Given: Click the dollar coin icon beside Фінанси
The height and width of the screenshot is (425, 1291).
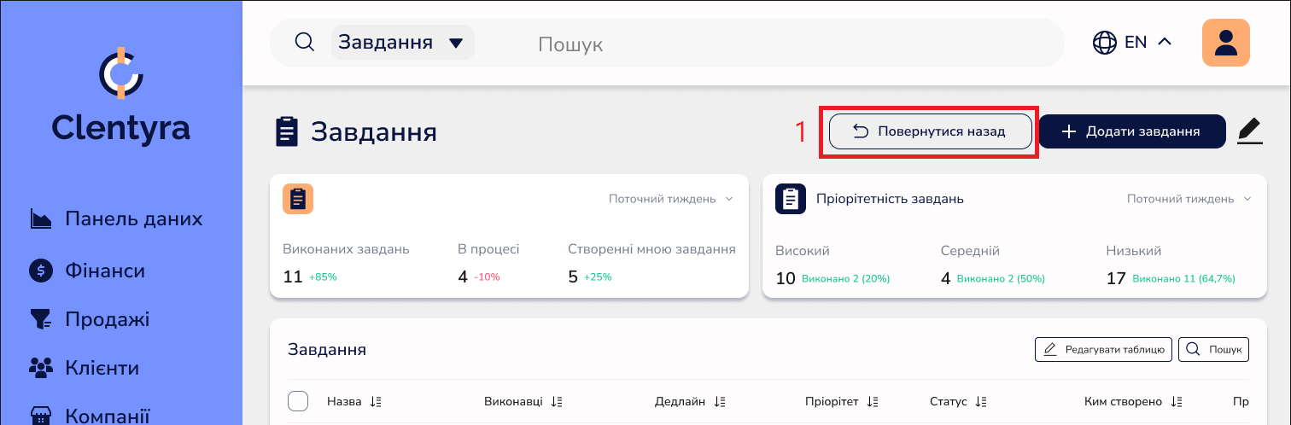Looking at the screenshot, I should click(41, 271).
